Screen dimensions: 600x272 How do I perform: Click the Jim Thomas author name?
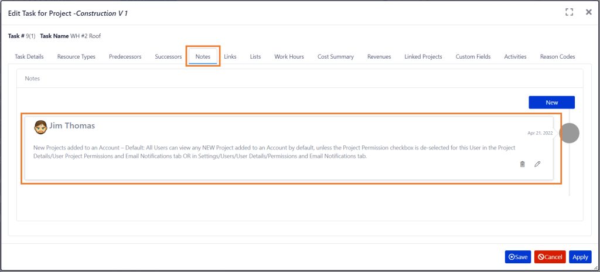tap(72, 125)
